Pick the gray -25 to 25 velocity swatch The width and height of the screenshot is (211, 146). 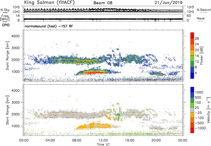pos(192,110)
